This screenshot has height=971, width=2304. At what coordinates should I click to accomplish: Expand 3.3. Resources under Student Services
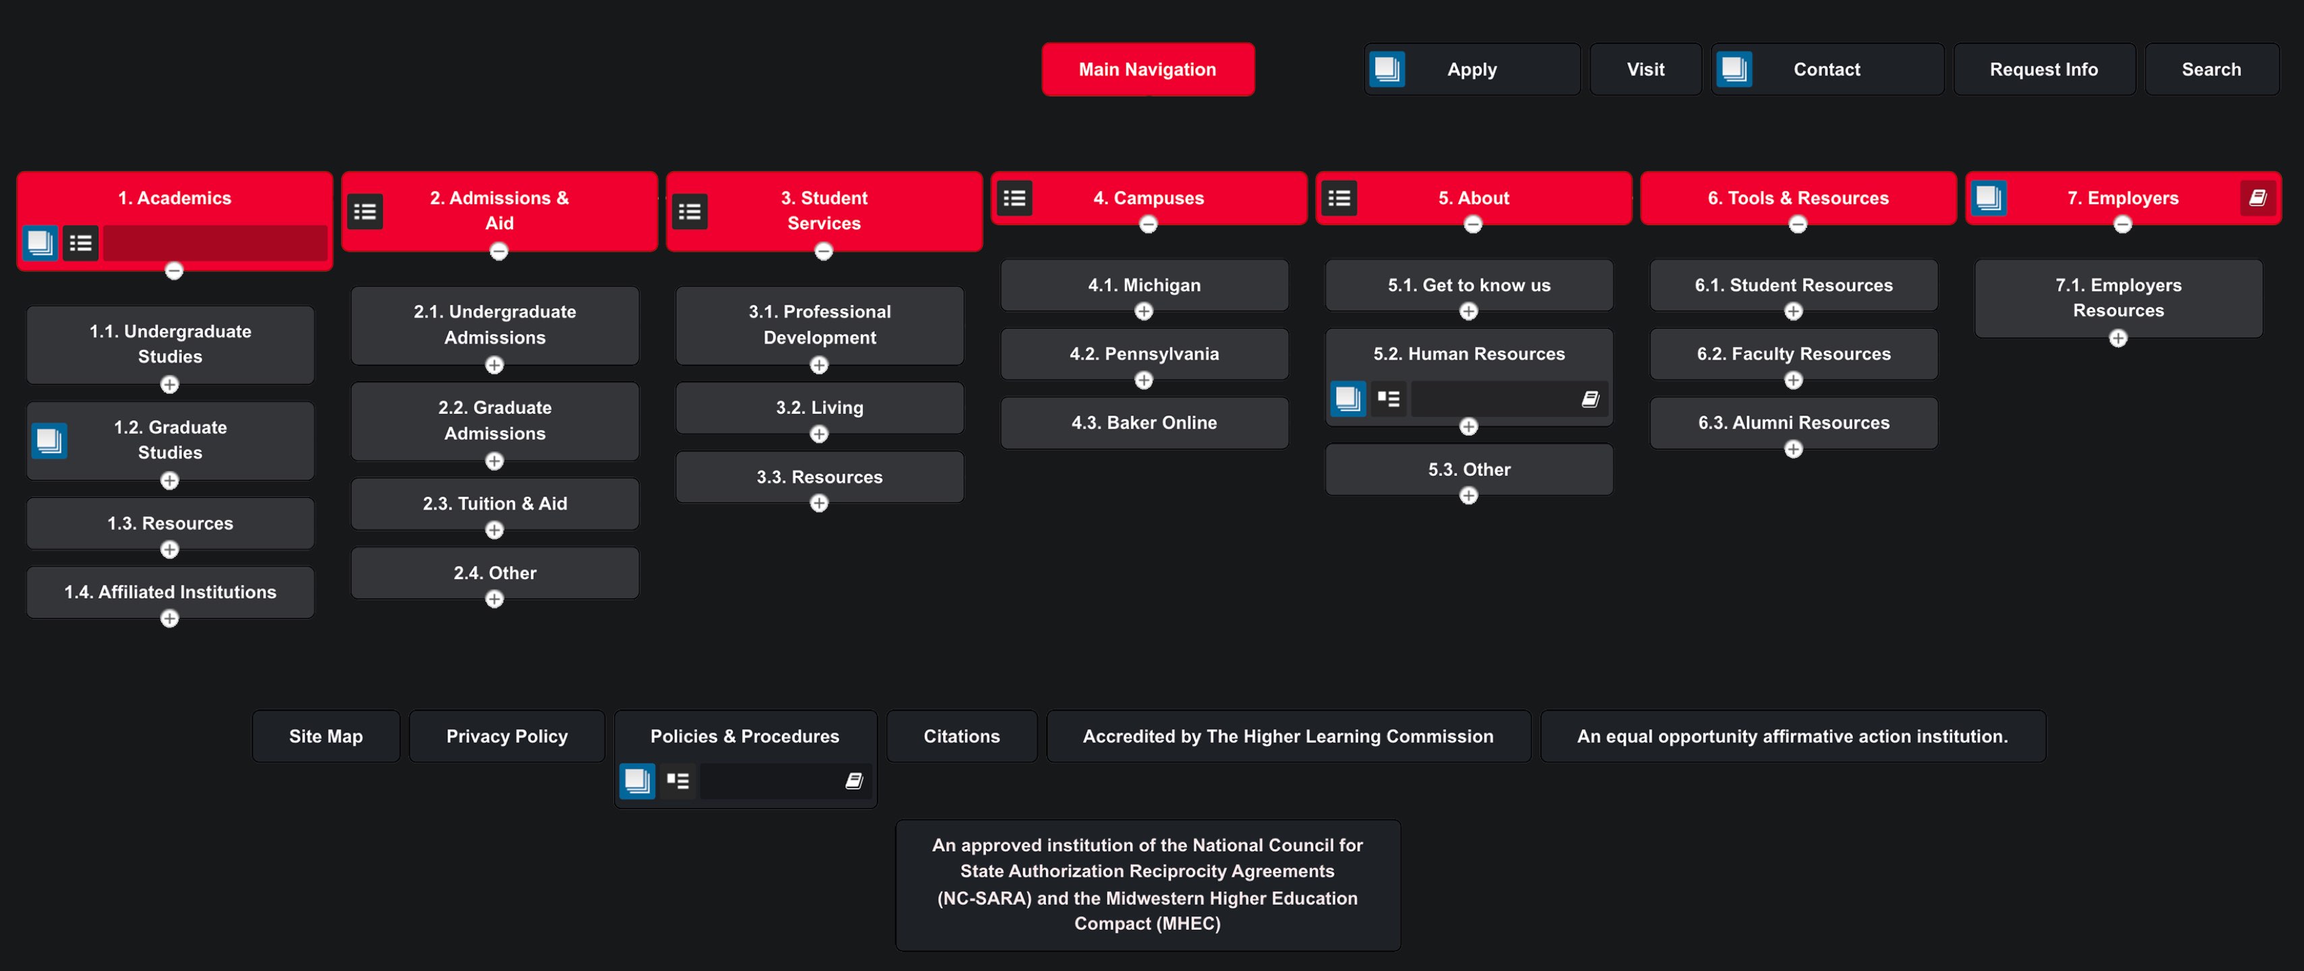819,503
